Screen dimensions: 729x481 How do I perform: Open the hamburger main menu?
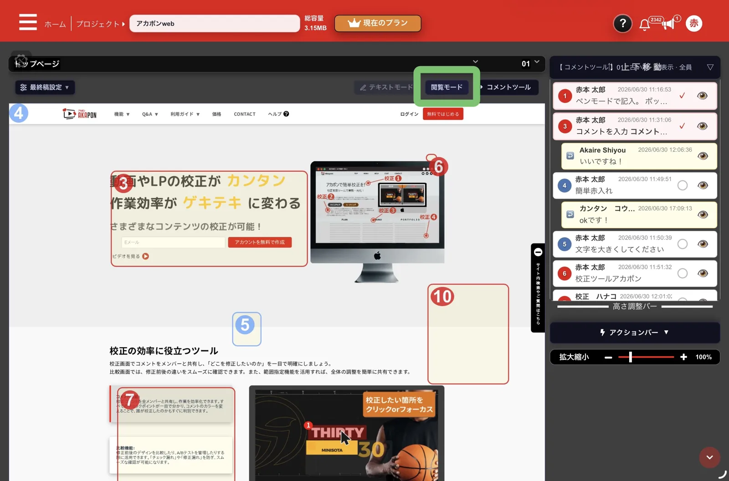point(28,22)
